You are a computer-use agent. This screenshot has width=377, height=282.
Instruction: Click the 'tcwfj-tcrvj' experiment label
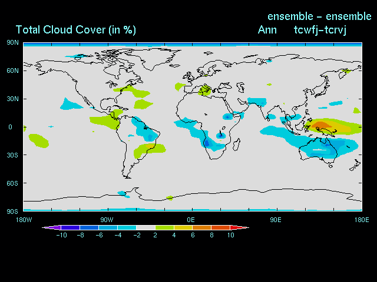pos(320,30)
